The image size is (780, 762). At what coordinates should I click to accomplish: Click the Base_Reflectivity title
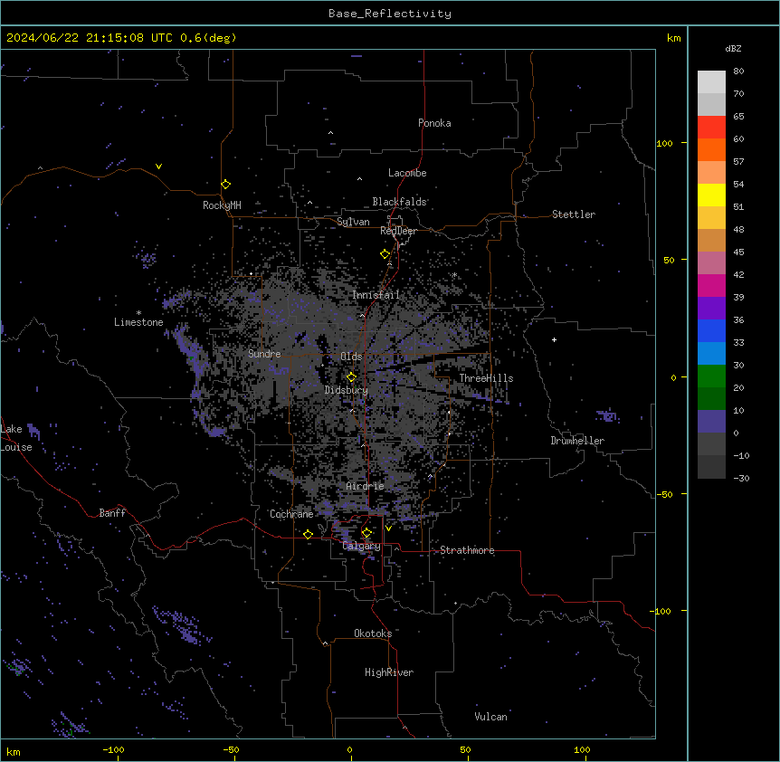[x=390, y=14]
